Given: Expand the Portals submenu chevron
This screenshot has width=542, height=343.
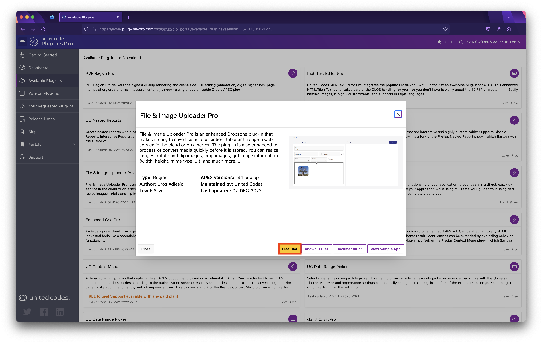Looking at the screenshot, I should click(x=74, y=144).
